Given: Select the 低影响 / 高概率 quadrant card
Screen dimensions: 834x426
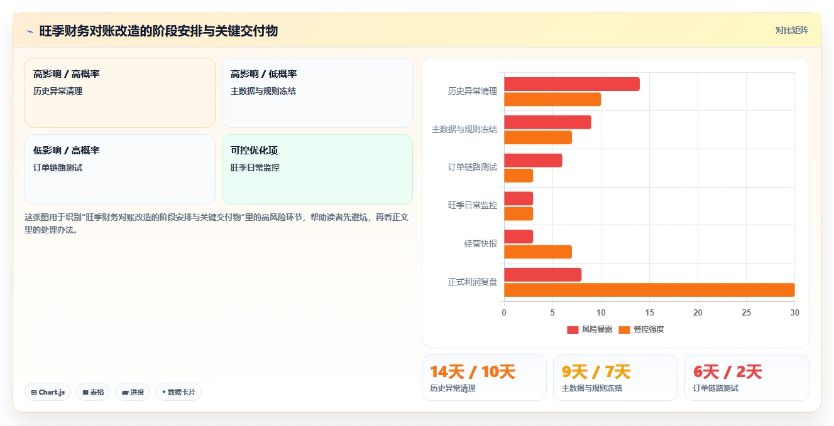Looking at the screenshot, I should tap(120, 169).
